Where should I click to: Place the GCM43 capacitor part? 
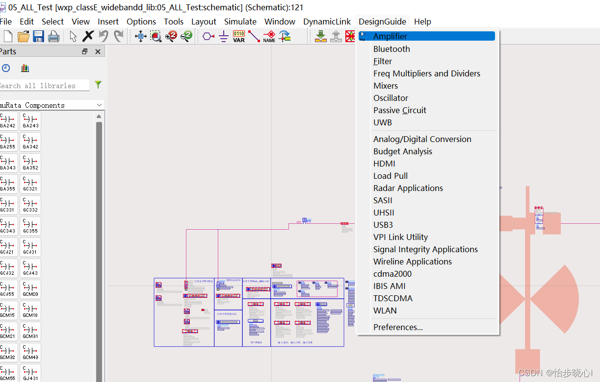pos(30,353)
